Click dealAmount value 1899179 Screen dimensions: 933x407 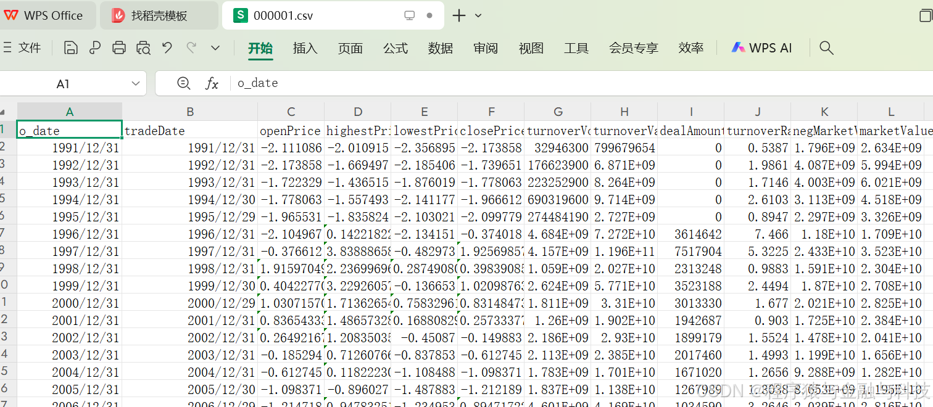click(691, 338)
